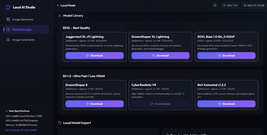The image size is (267, 135).
Task: Click the Local Mode status indicator
Action: click(x=66, y=5)
